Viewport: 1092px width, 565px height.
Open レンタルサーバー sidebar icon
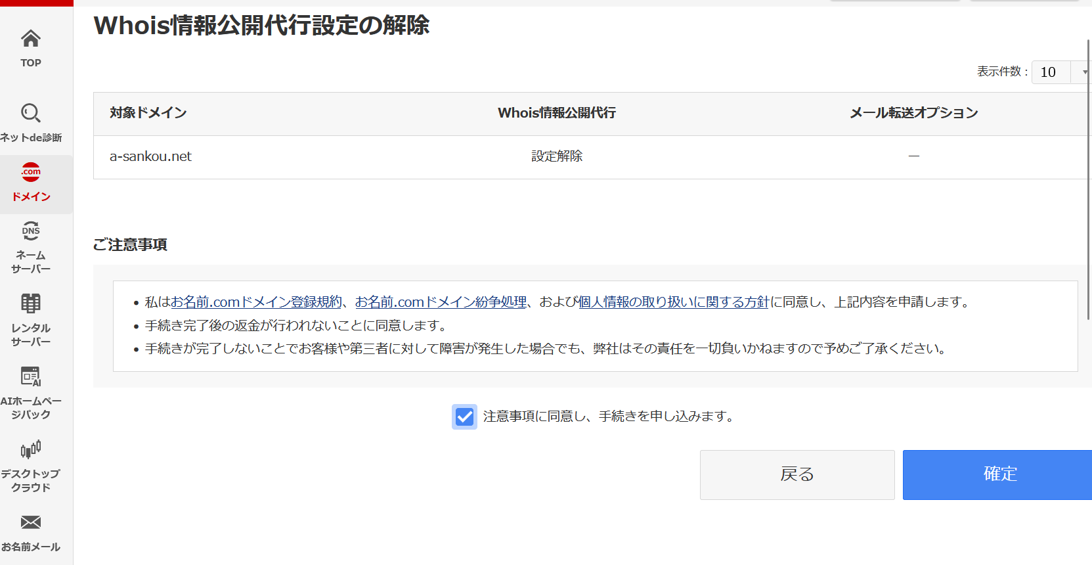click(31, 304)
